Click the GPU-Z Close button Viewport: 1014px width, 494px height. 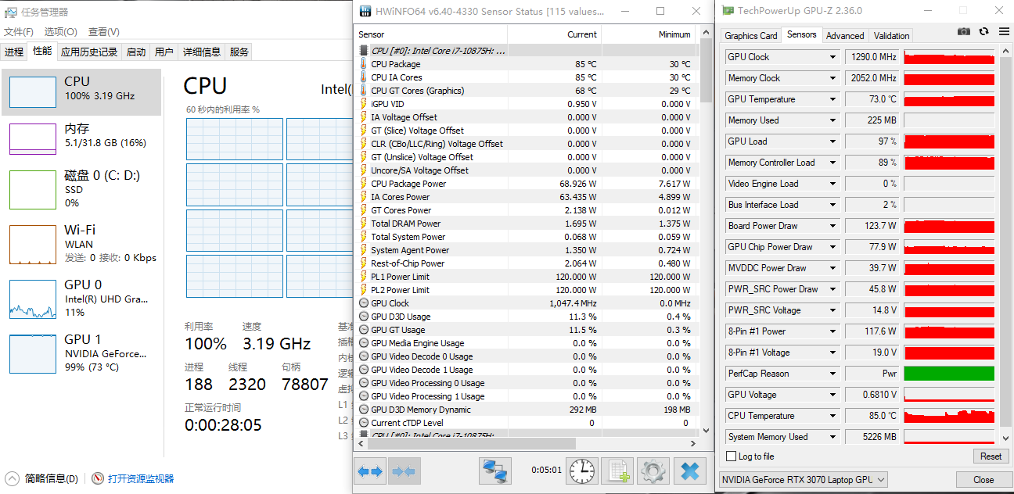pyautogui.click(x=983, y=480)
